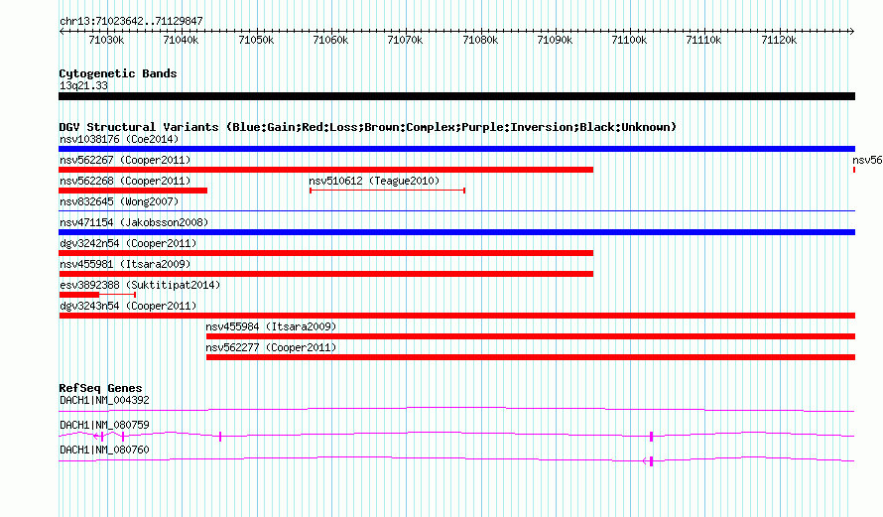Screen dimensions: 883x517
Task: Click the red loss bar of dgv3243n54
Action: point(456,316)
